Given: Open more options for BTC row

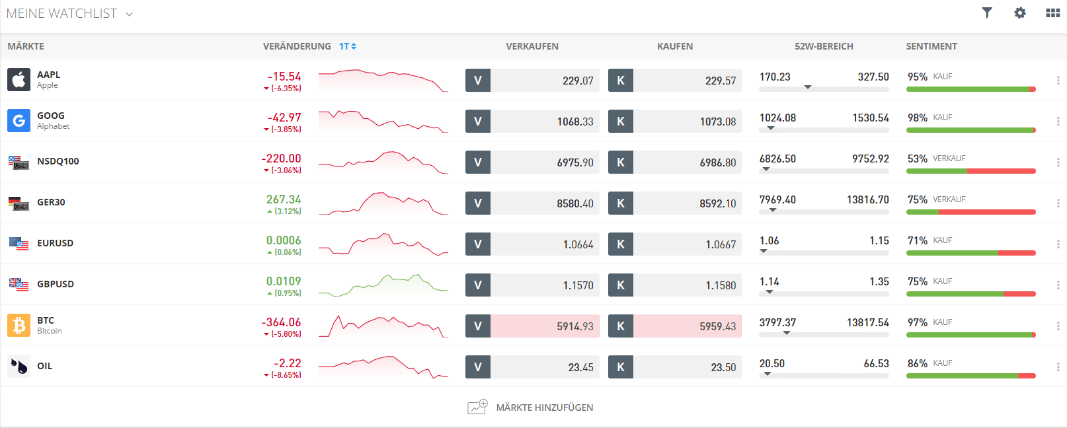Looking at the screenshot, I should point(1058,326).
